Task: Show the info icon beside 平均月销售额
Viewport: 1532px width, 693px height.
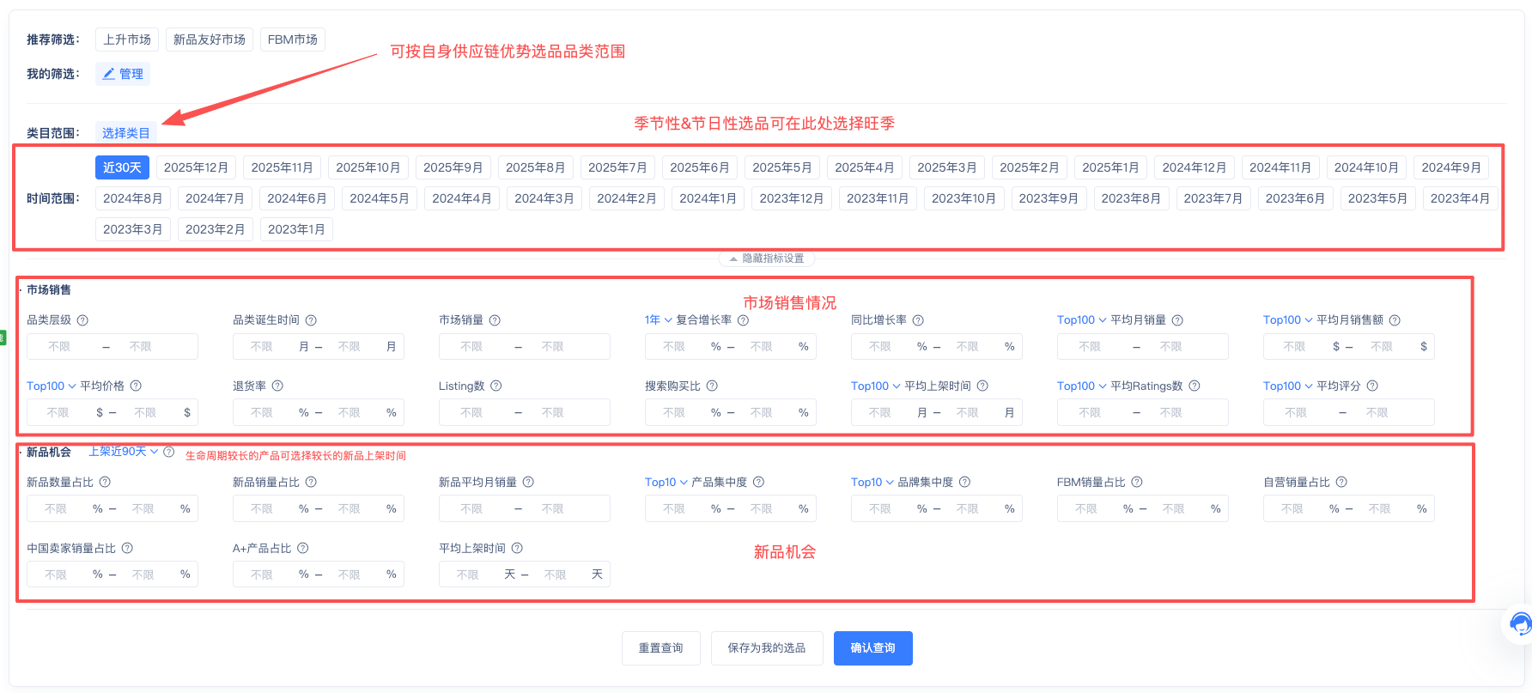Action: click(x=1395, y=320)
